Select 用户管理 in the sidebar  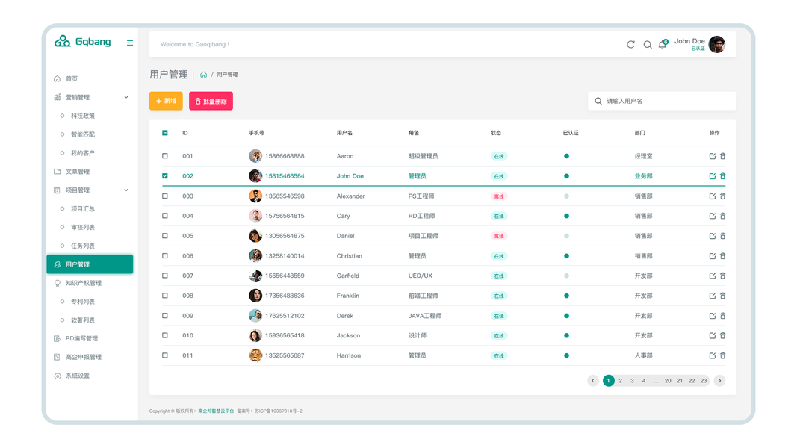[x=90, y=264]
